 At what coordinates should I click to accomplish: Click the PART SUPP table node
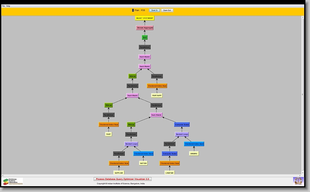[157, 96]
